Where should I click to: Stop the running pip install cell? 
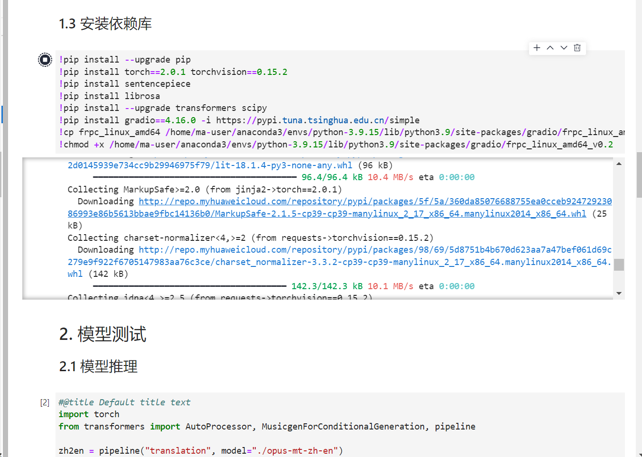click(x=45, y=60)
